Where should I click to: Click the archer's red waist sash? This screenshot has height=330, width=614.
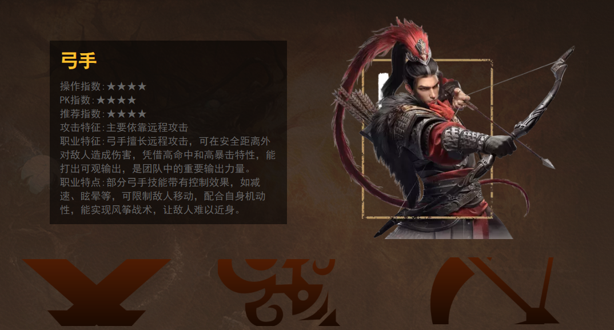[x=450, y=178]
